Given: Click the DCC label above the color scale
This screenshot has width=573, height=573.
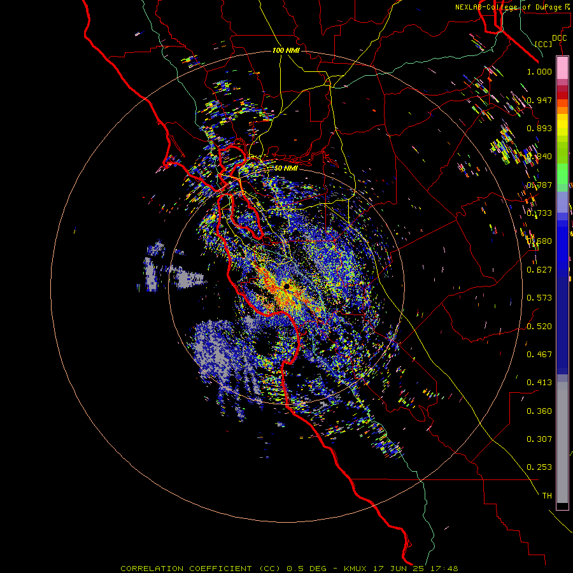Looking at the screenshot, I should 559,38.
